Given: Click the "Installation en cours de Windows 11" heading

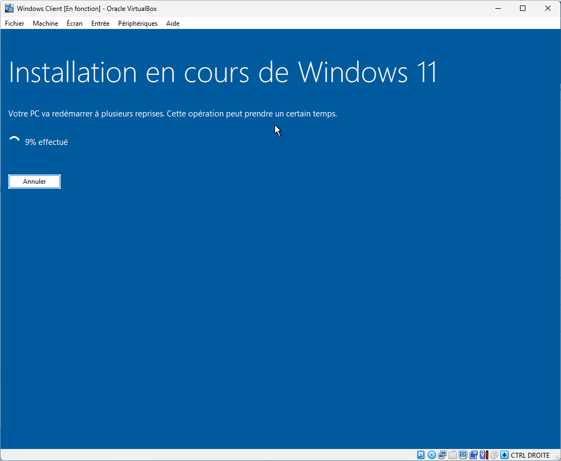Looking at the screenshot, I should click(223, 73).
